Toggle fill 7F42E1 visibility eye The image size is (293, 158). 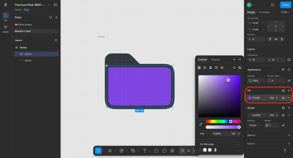pos(283,98)
